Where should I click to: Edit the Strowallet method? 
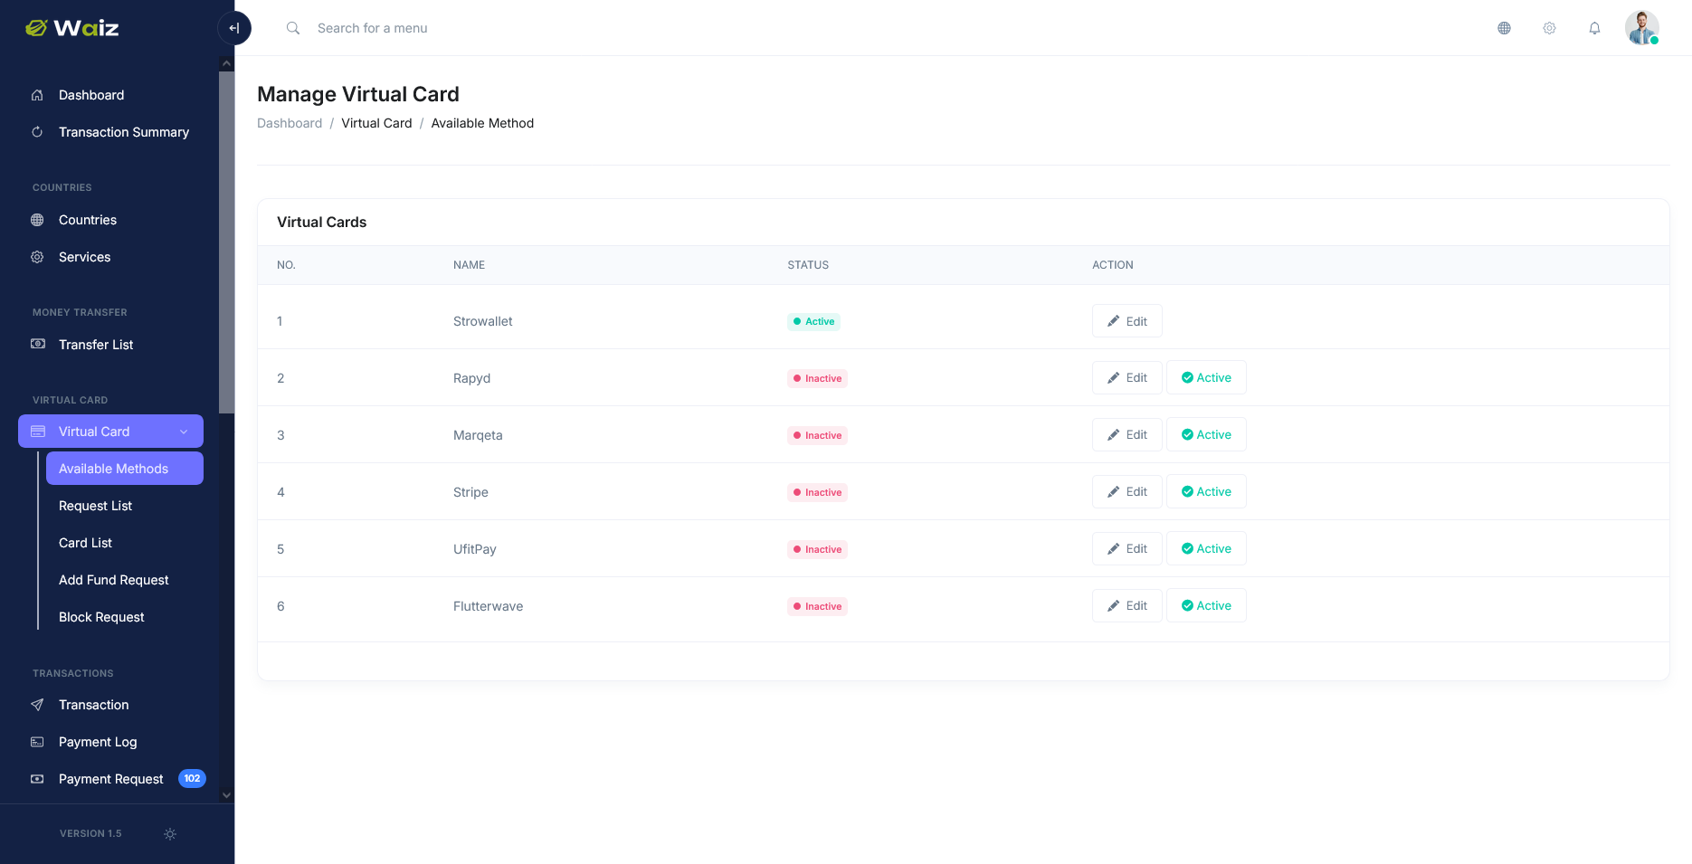pos(1127,321)
